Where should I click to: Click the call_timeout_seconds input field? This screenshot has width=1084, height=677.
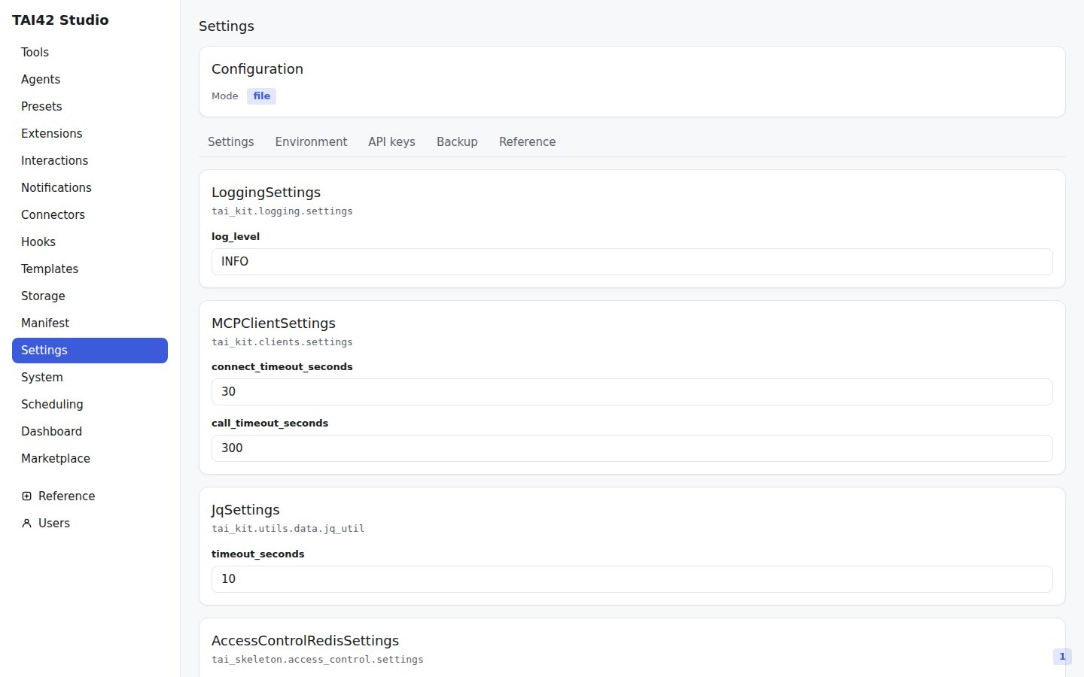point(632,448)
